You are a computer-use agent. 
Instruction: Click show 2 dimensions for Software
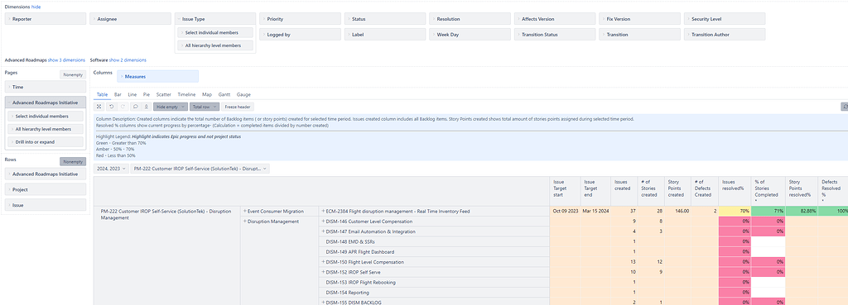(128, 60)
